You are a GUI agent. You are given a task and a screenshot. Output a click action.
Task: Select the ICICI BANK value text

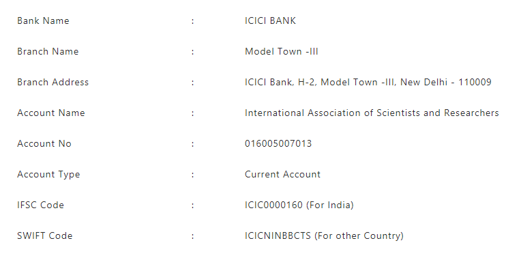pyautogui.click(x=270, y=20)
